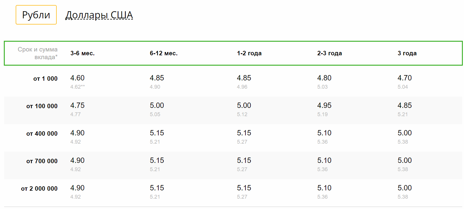464x209 pixels.
Task: Select the от 400 000 row label
Action: coord(42,134)
